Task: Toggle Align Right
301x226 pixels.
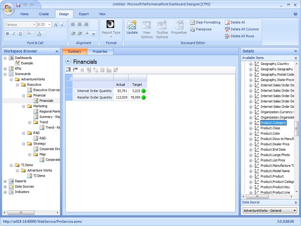Action: 86,24
